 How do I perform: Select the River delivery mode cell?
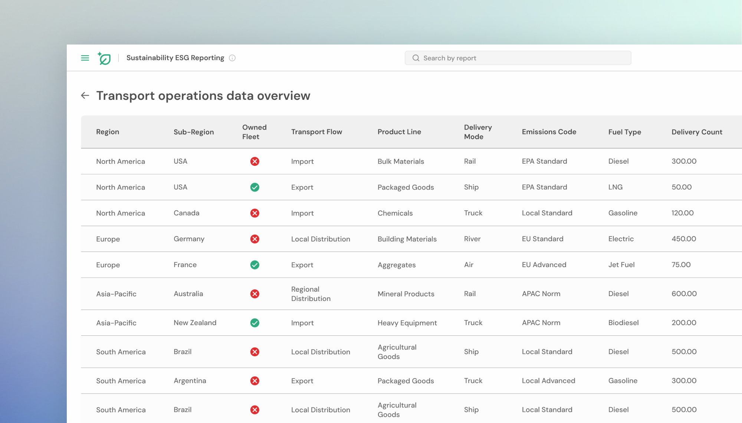coord(472,239)
